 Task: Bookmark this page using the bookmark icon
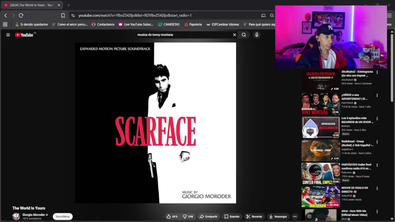[x=63, y=15]
